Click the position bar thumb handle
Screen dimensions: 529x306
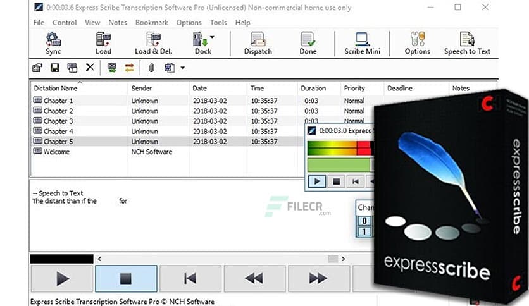click(x=333, y=259)
